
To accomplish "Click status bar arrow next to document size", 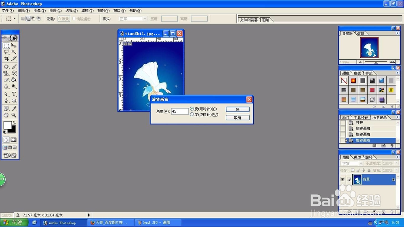I will click(x=89, y=215).
